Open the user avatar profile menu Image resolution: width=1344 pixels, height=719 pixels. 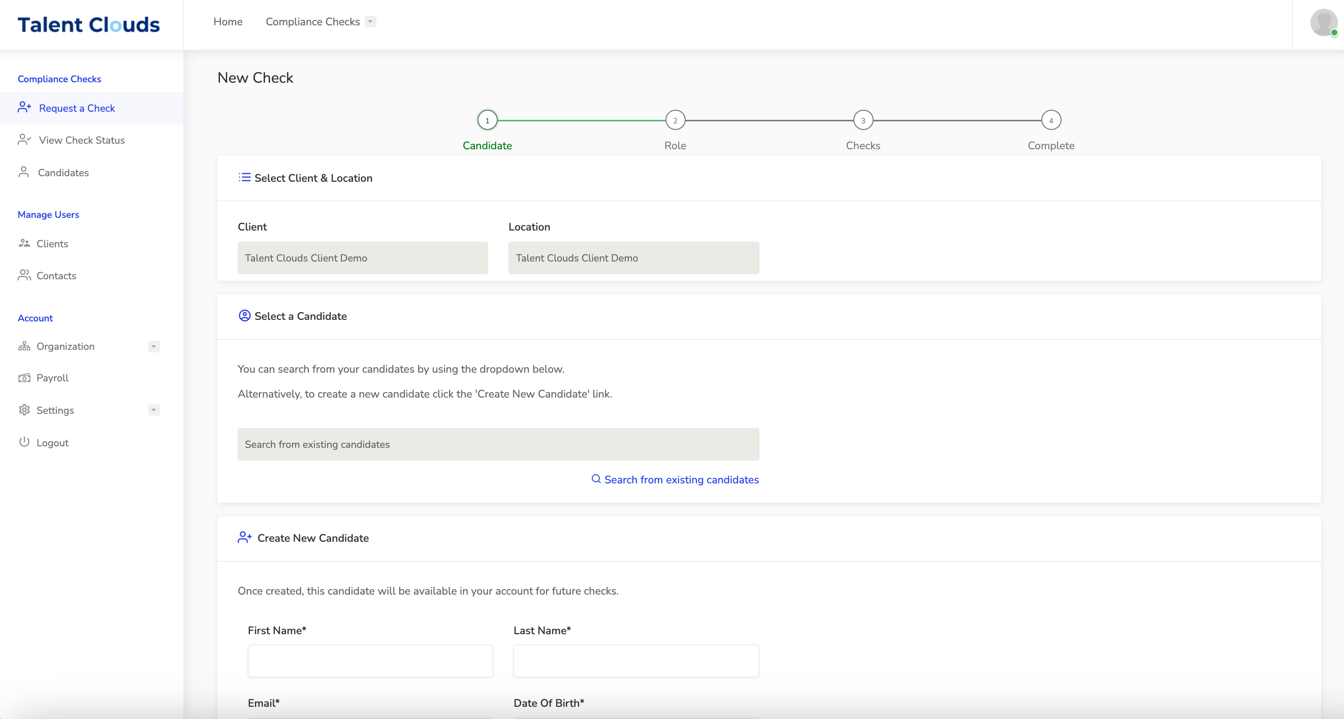[x=1324, y=22]
